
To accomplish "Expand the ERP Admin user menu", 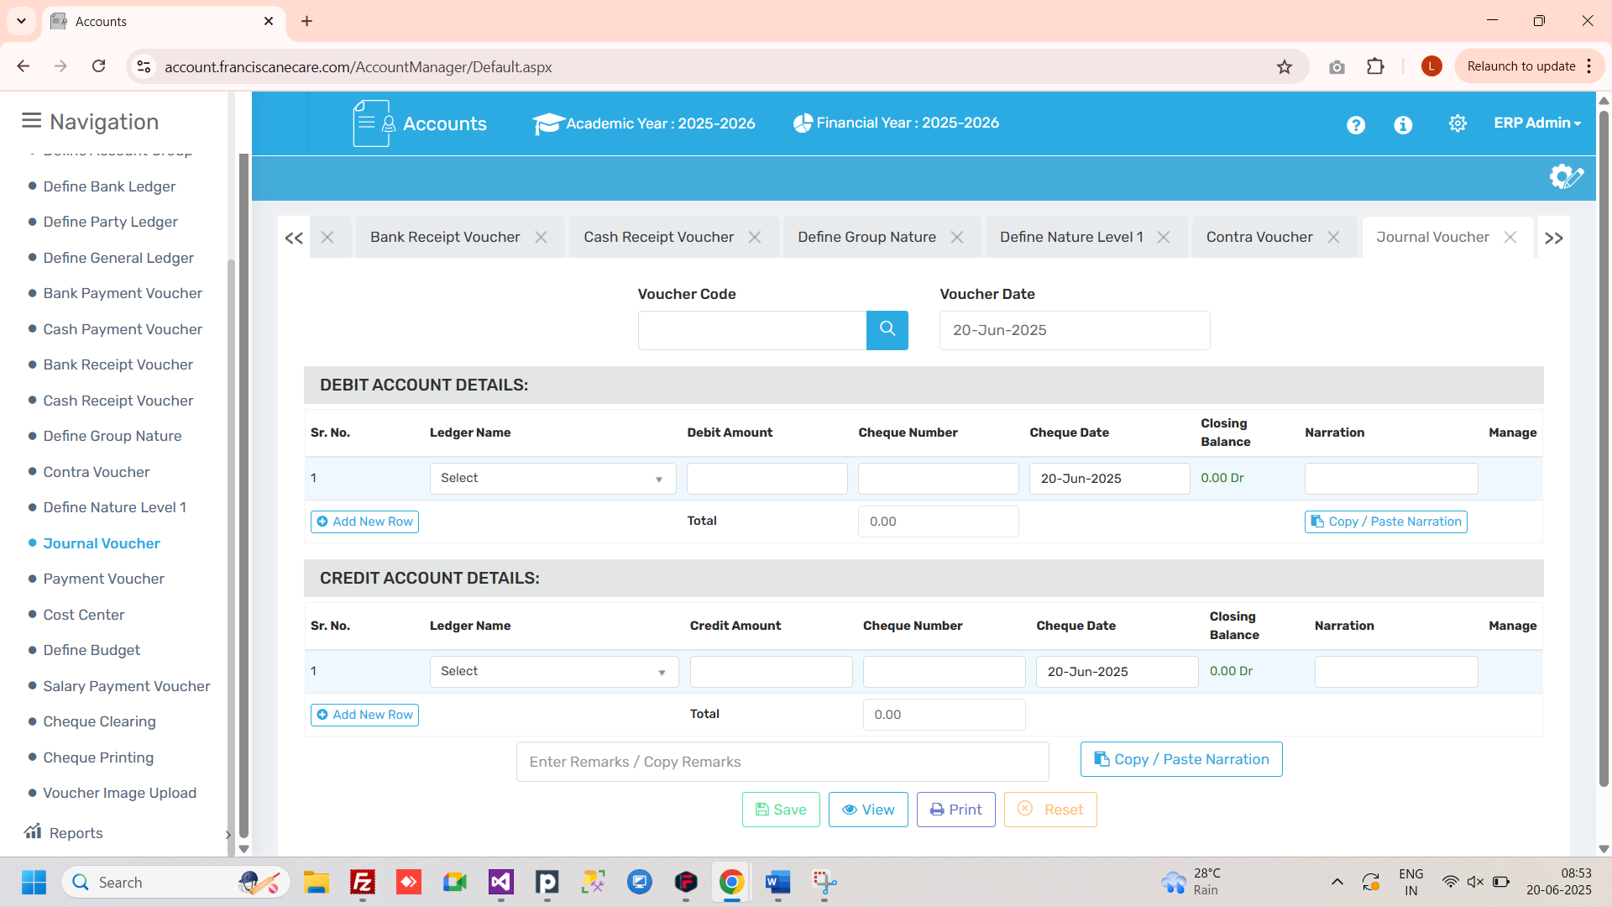I will pos(1536,123).
